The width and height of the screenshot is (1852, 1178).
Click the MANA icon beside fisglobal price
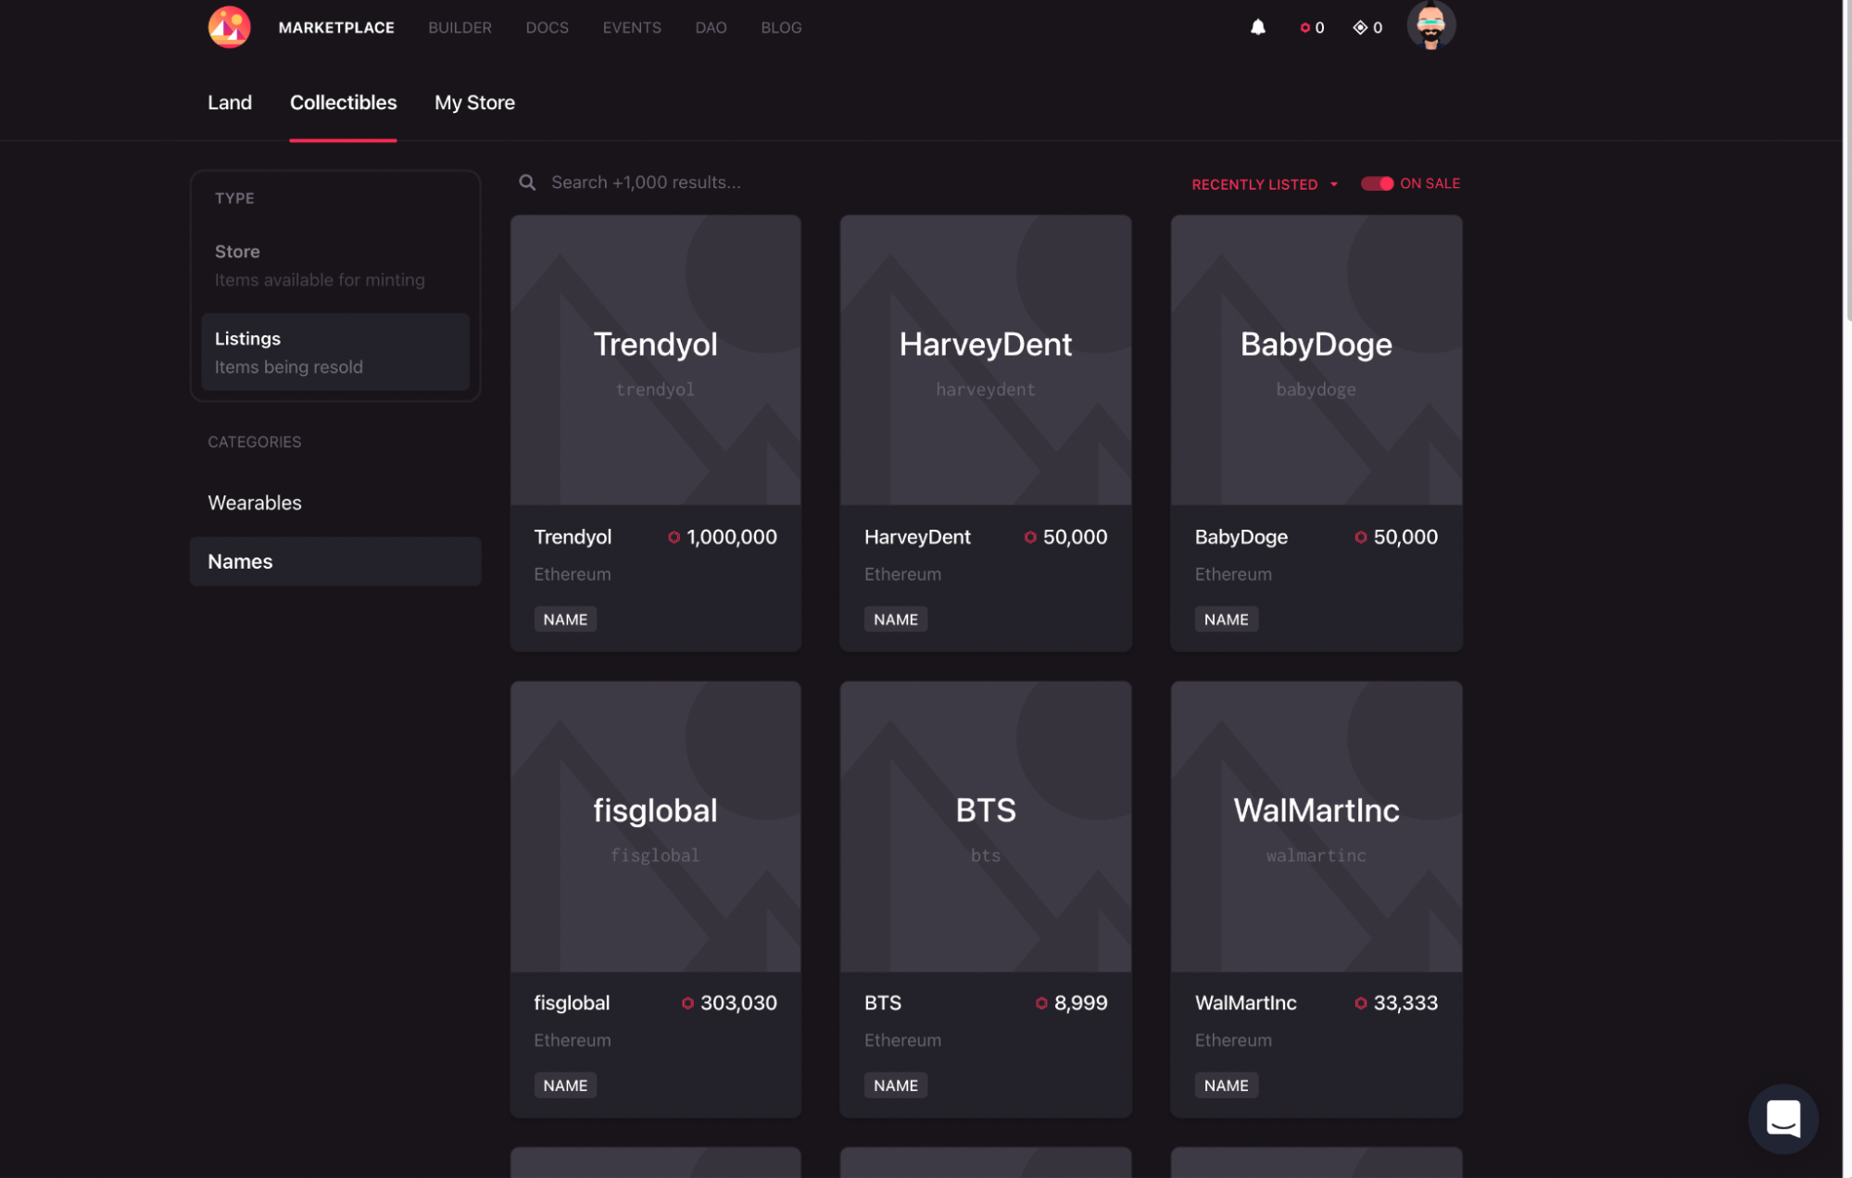click(x=687, y=1003)
